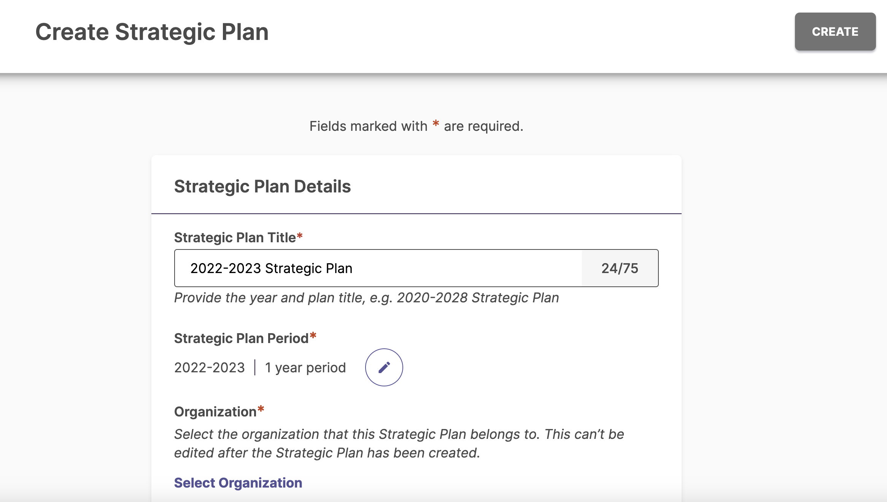Image resolution: width=887 pixels, height=502 pixels.
Task: Click the Fields marked with required notice
Action: click(x=416, y=126)
